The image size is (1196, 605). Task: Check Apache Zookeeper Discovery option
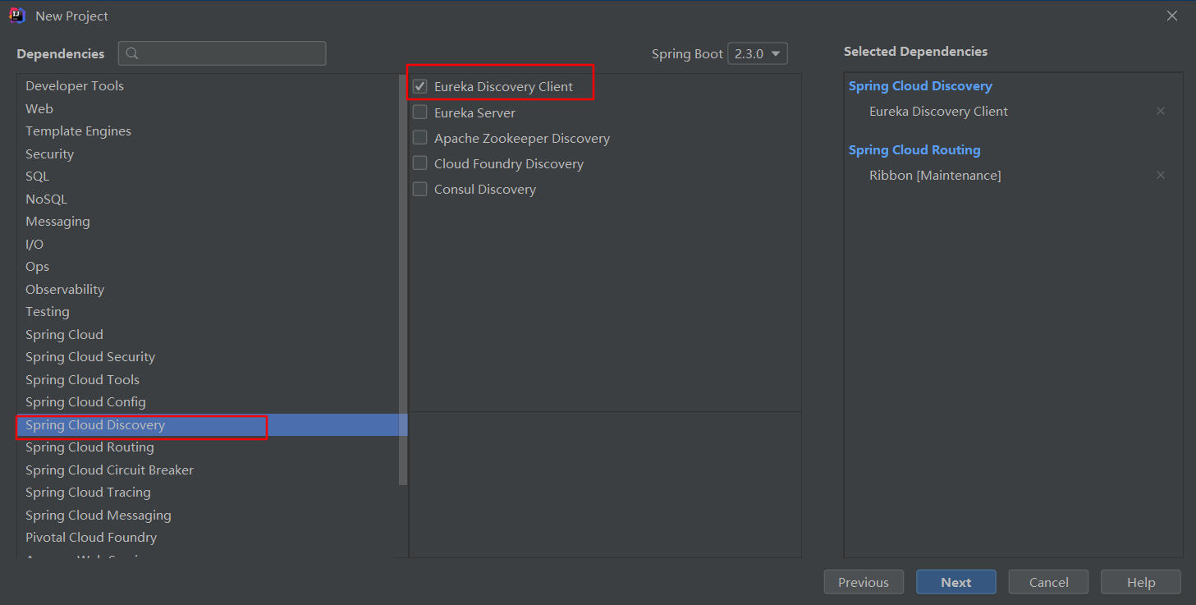point(419,138)
